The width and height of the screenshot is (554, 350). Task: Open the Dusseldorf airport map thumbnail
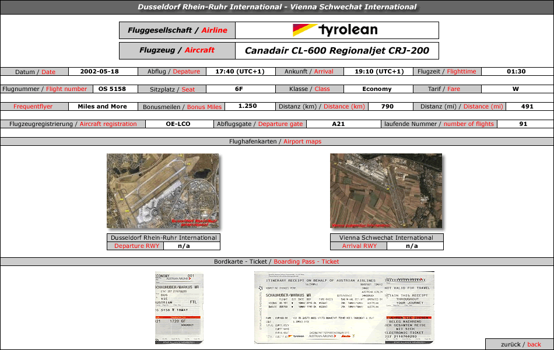163,191
